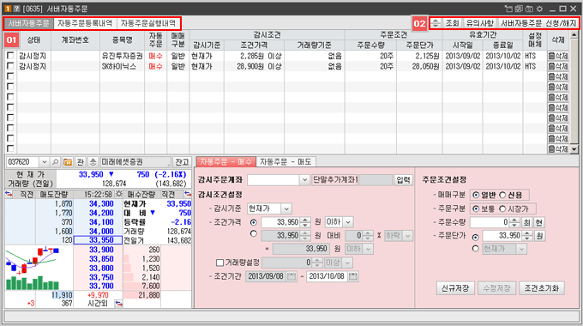Enable the 거래량설정 checkbox

click(x=219, y=263)
